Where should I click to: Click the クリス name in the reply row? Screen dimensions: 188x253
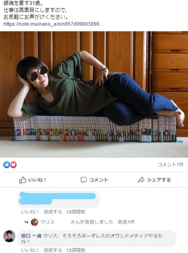(x=47, y=222)
